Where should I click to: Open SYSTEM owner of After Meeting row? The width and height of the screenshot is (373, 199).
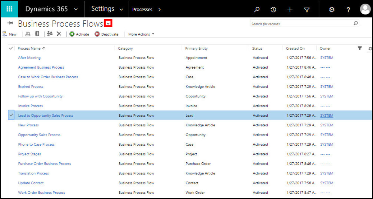(x=327, y=58)
